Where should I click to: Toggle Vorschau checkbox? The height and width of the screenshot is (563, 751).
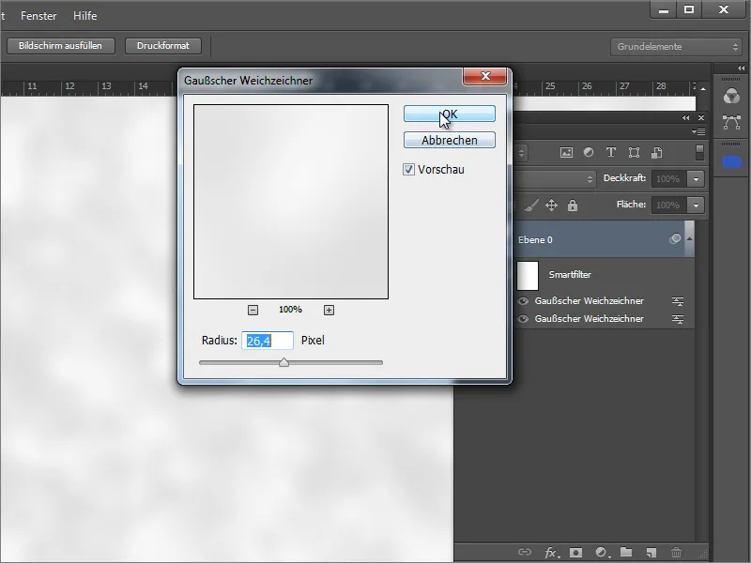(x=408, y=170)
